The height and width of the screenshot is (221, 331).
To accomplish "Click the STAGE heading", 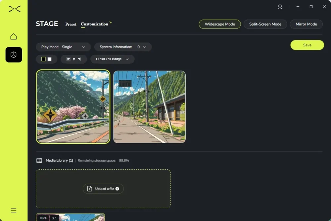I will pos(47,24).
